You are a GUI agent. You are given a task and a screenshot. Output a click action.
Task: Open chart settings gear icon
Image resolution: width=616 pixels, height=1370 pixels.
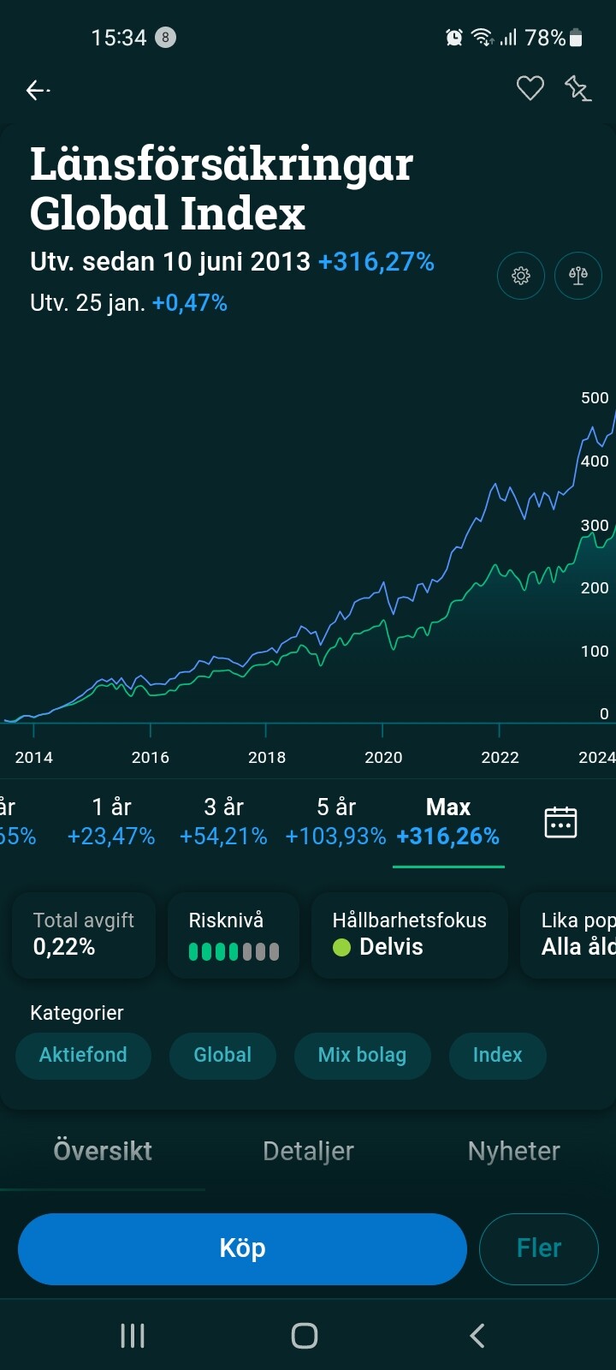click(x=520, y=276)
